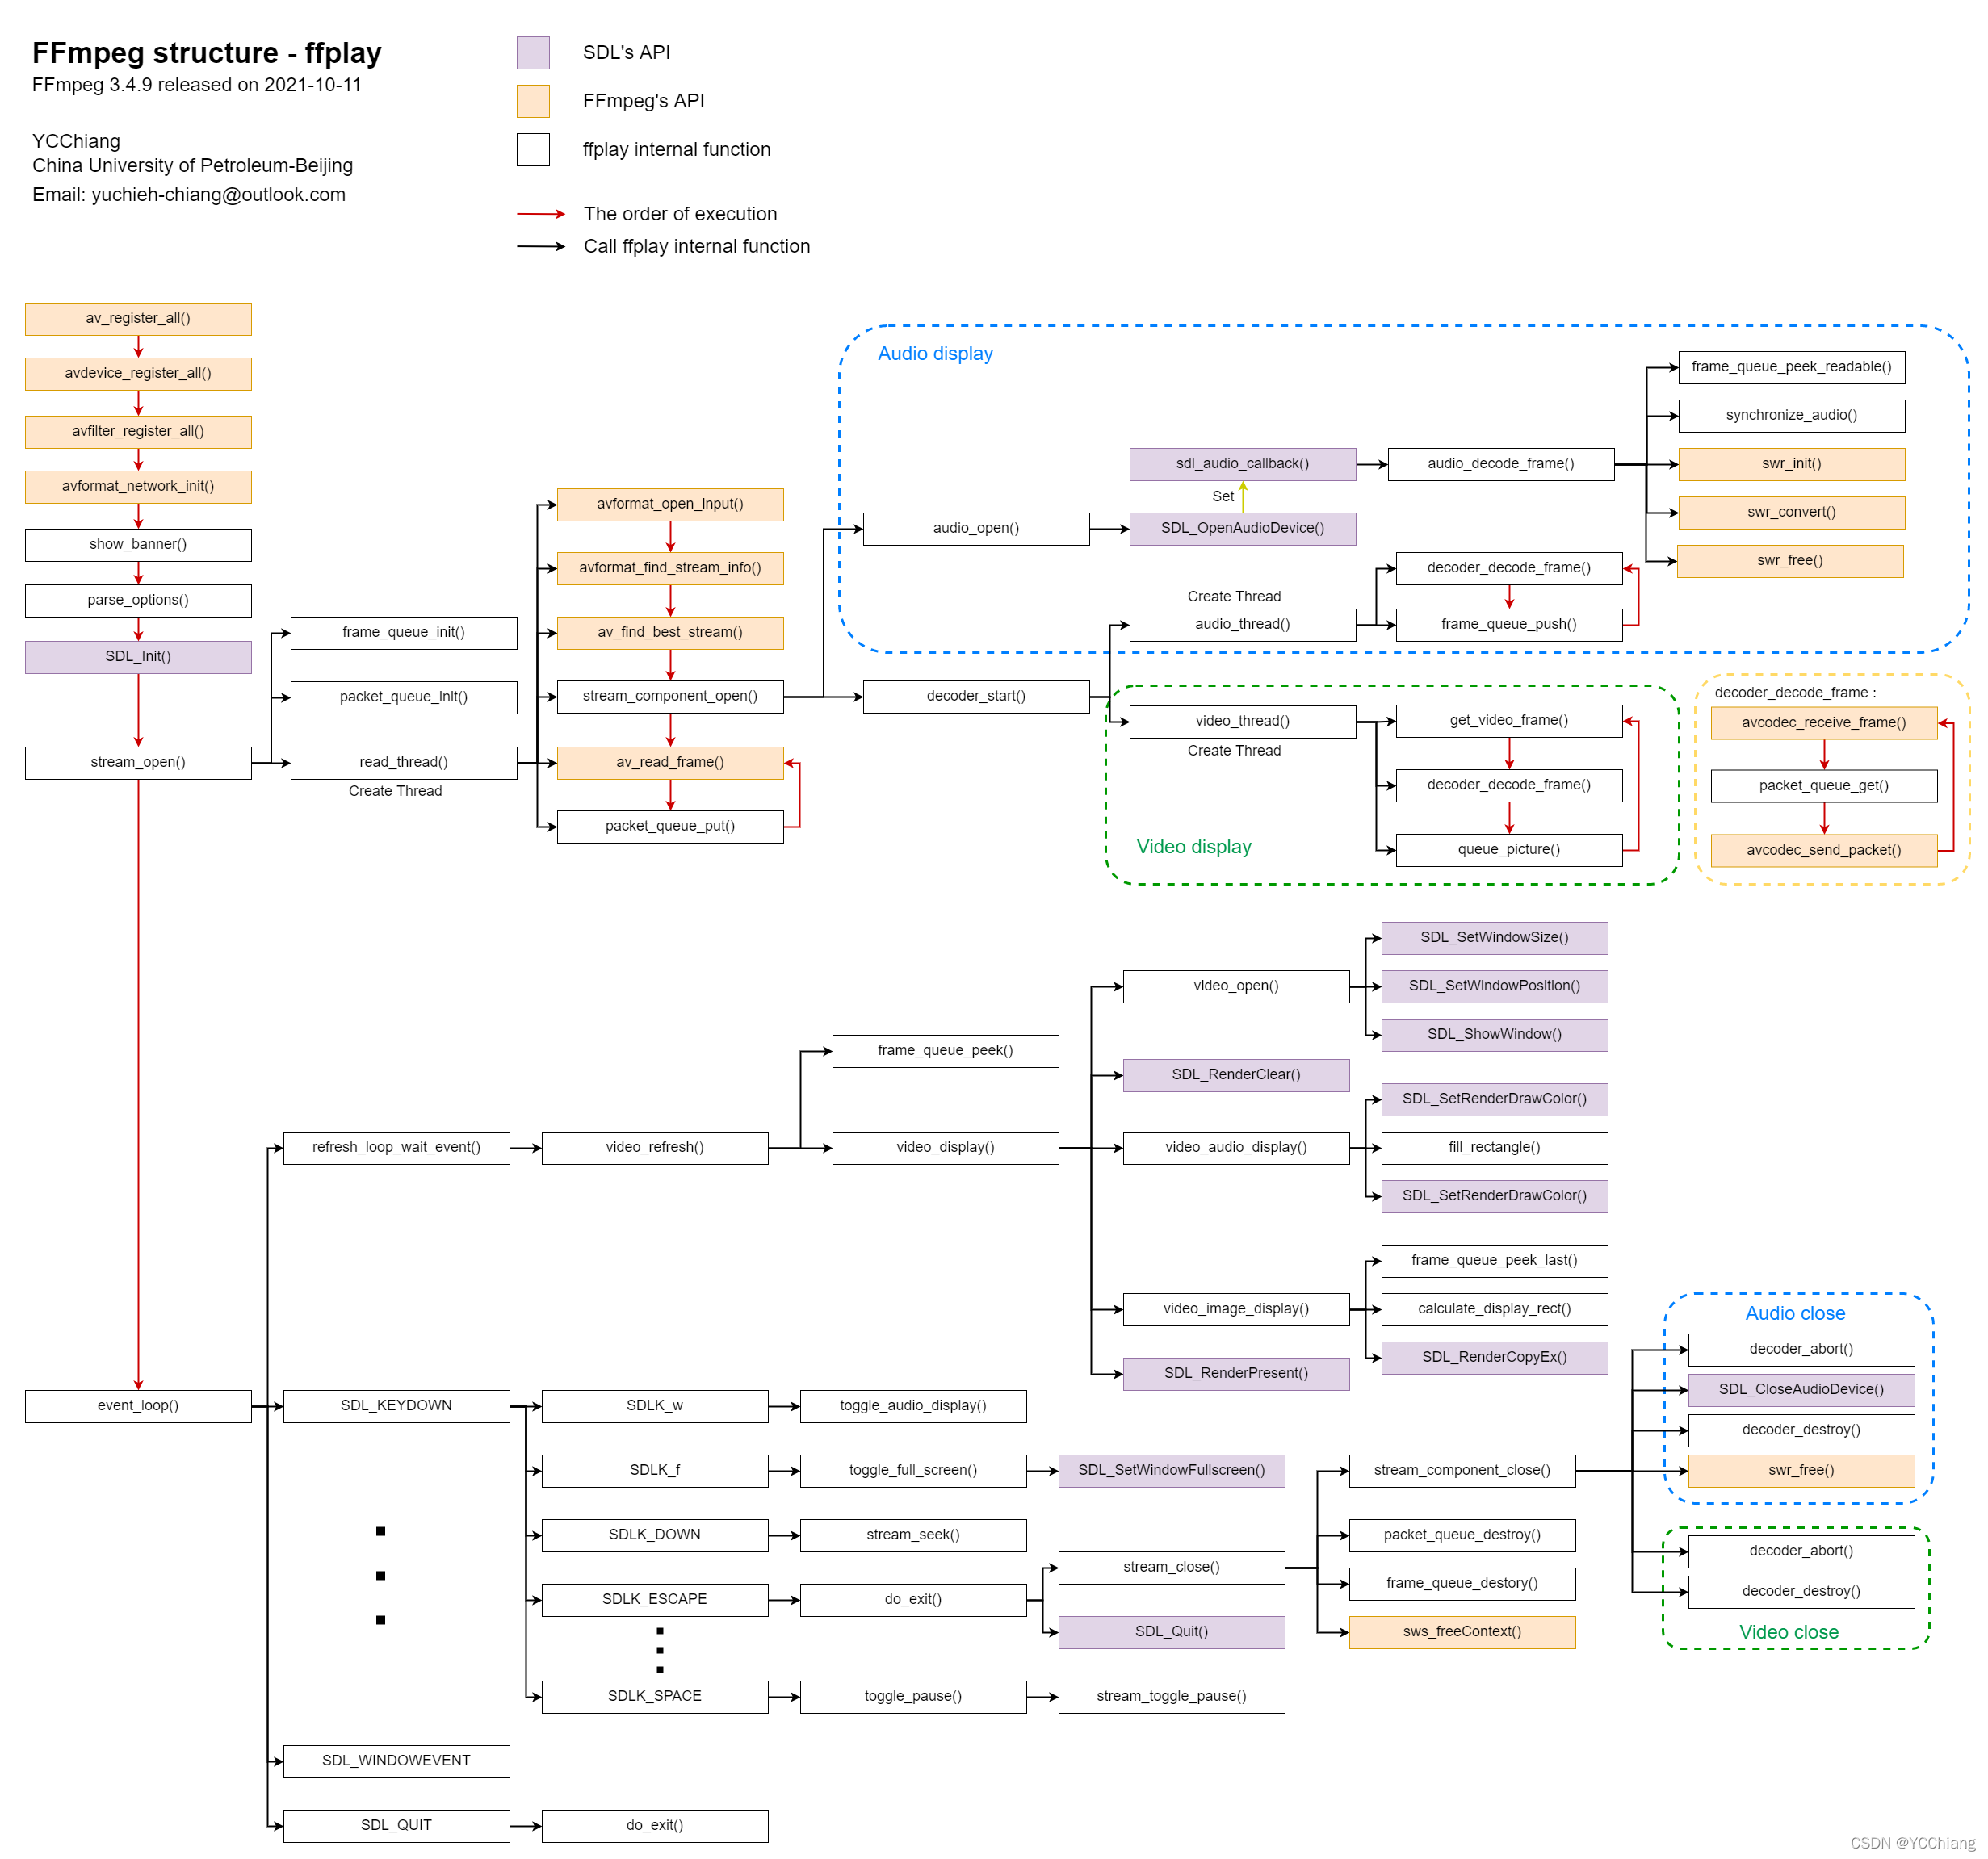The height and width of the screenshot is (1859, 1988).
Task: Click the audio_open() node
Action: coord(976,529)
